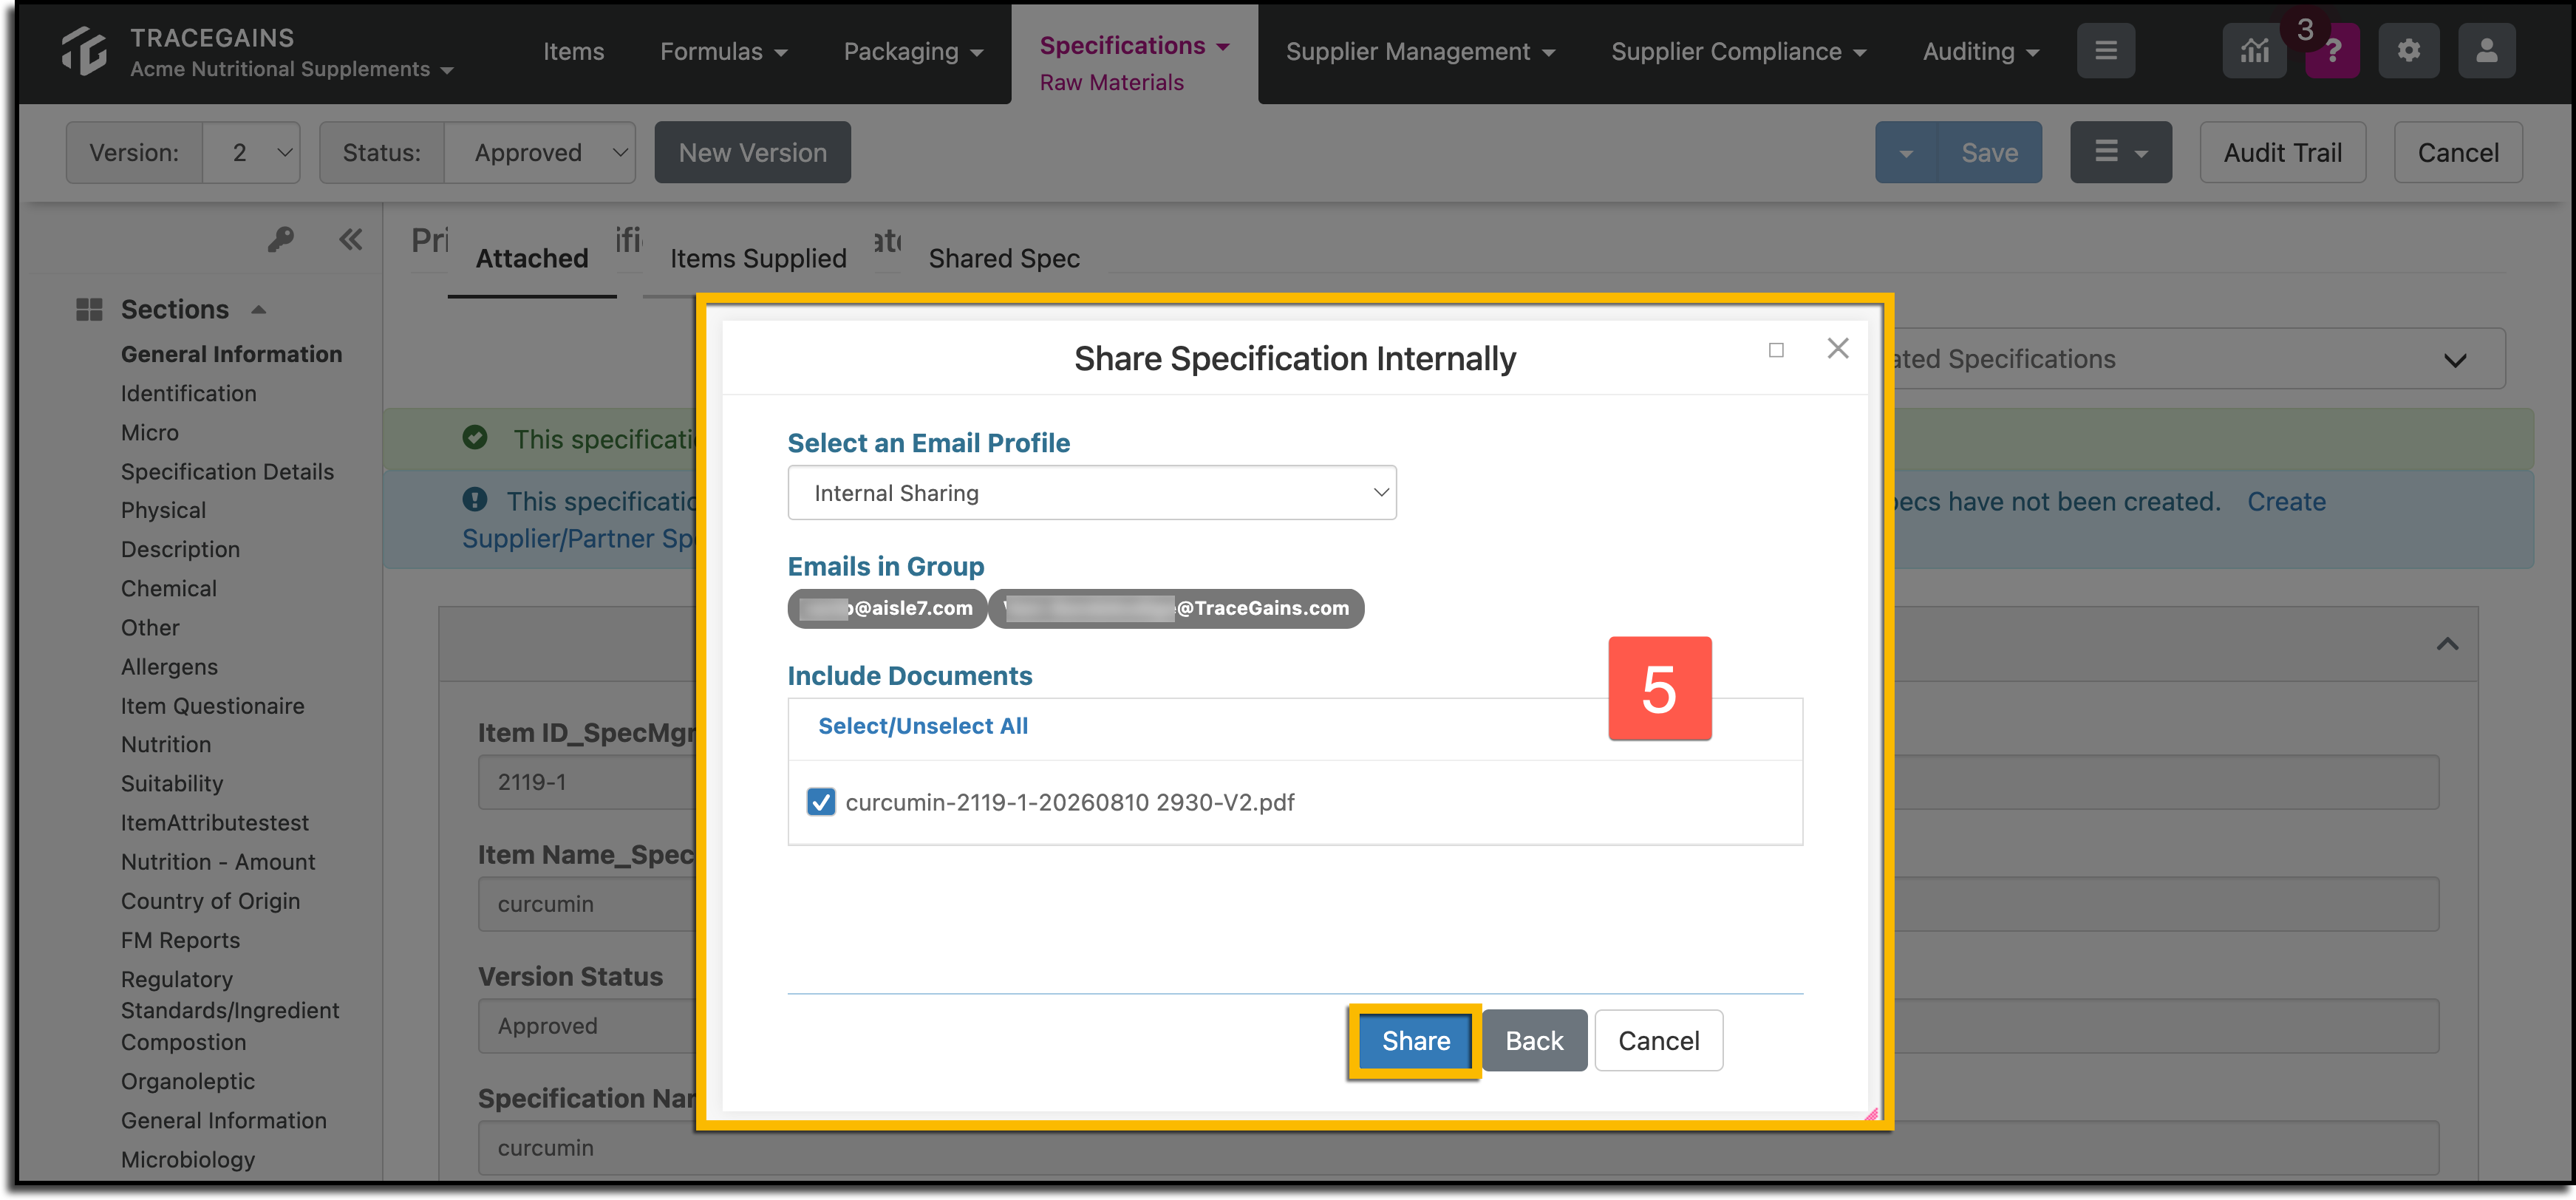2576x1200 pixels.
Task: Click the TraceGains logo icon
Action: (84, 51)
